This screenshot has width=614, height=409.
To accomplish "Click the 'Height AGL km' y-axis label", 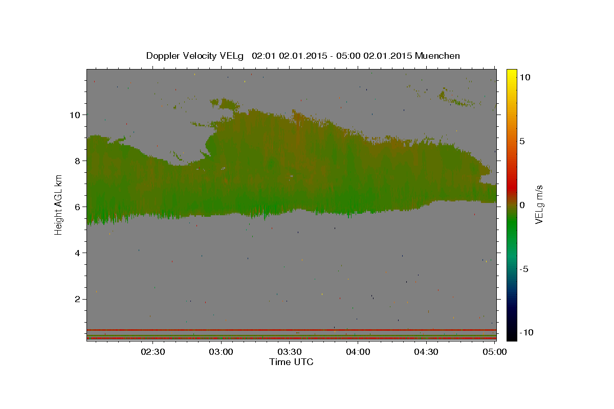I will tap(59, 204).
